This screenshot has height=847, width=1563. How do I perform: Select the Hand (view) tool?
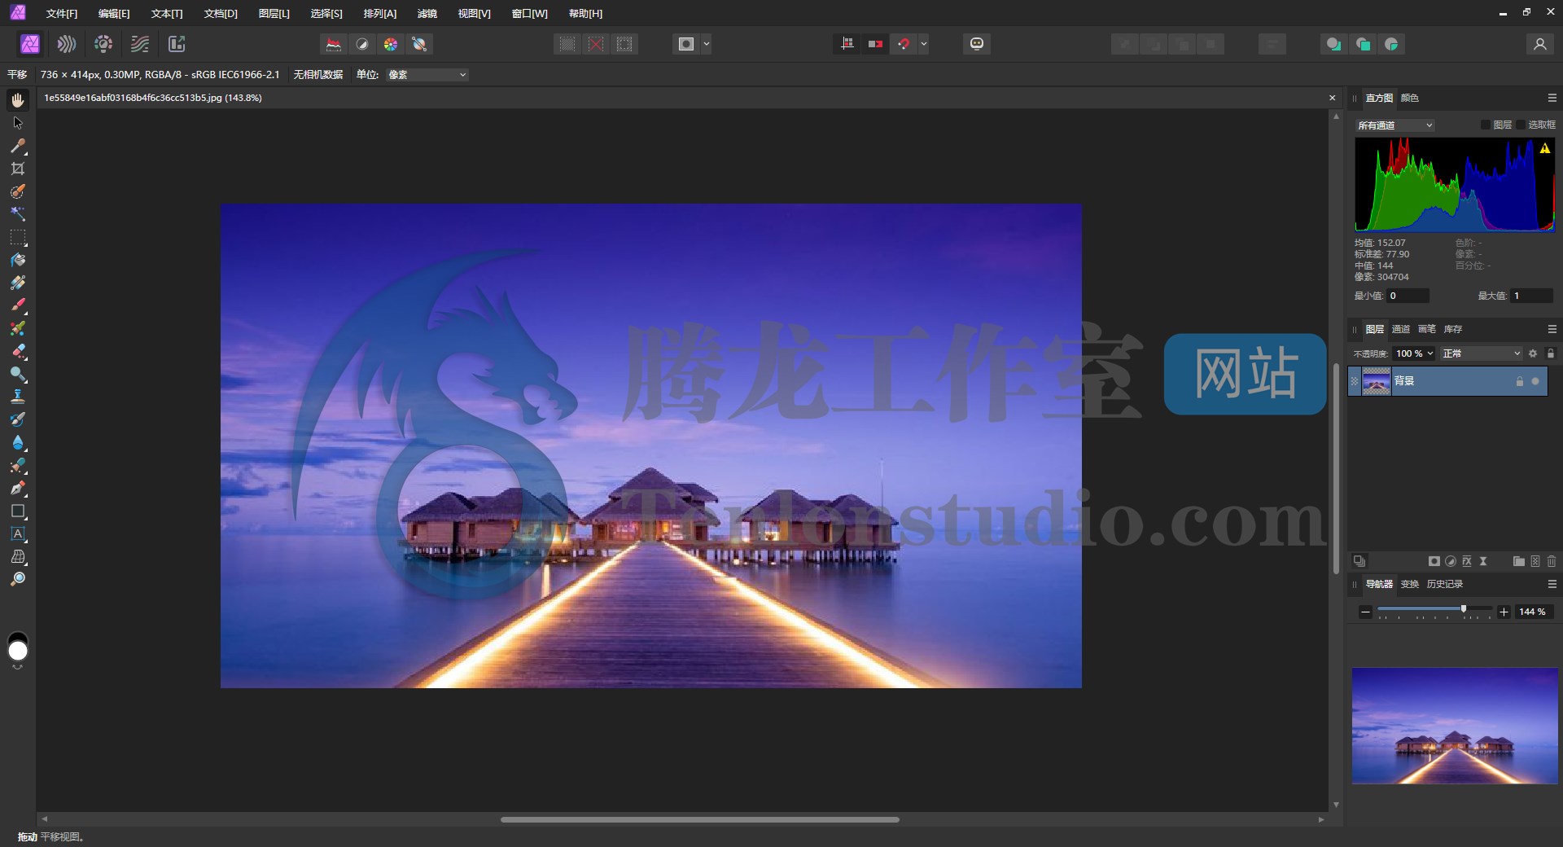pyautogui.click(x=18, y=99)
